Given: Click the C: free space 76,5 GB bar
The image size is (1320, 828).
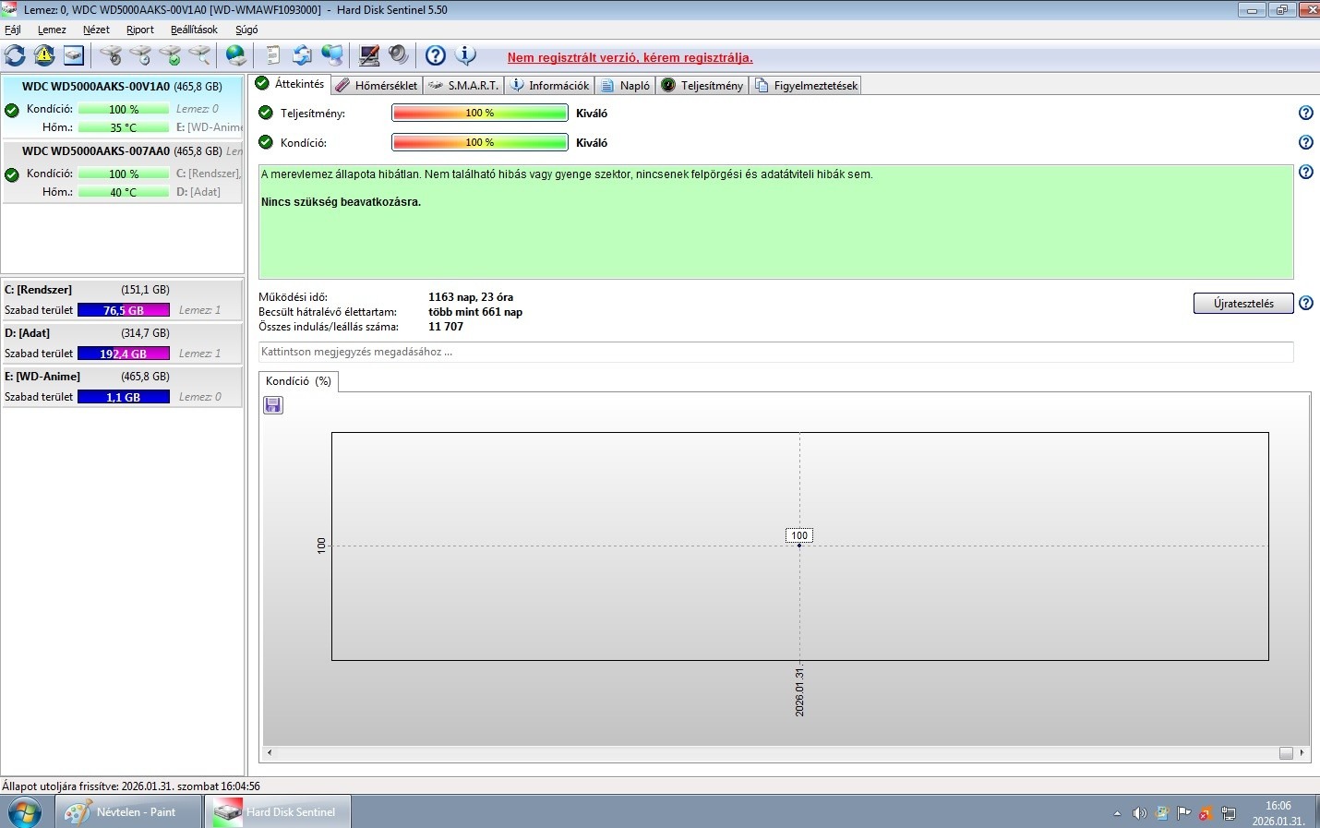Looking at the screenshot, I should point(124,310).
